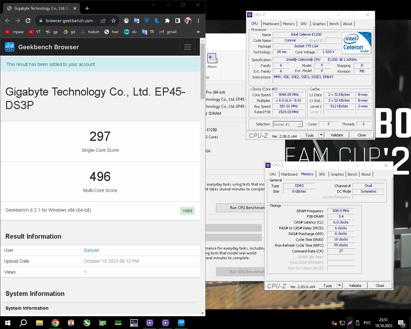Open Tools dropdown arrow in CPU-Z 2.03 window

(339, 286)
